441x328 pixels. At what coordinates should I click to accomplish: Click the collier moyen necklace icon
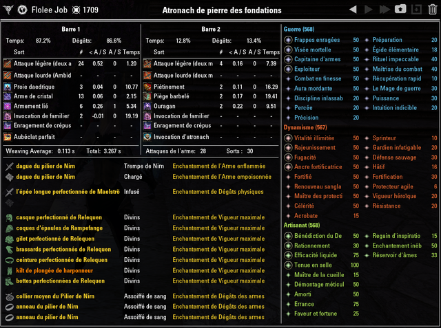(9, 296)
